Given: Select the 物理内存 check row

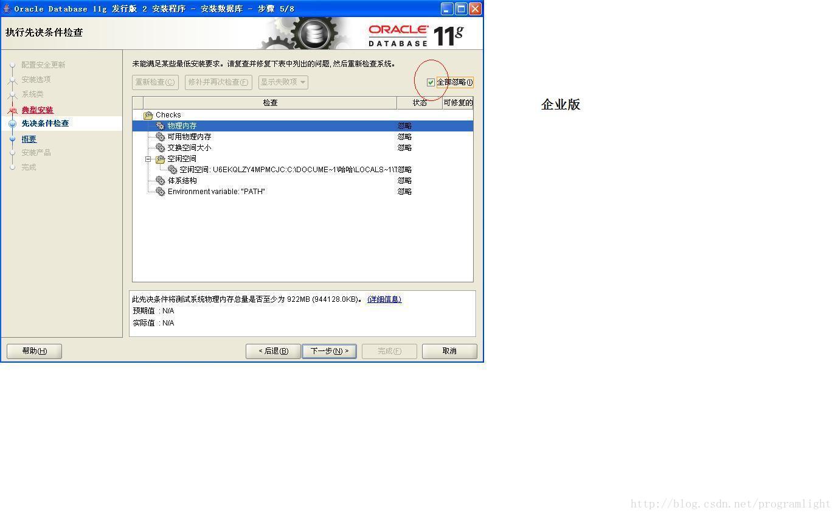Looking at the screenshot, I should pyautogui.click(x=303, y=126).
